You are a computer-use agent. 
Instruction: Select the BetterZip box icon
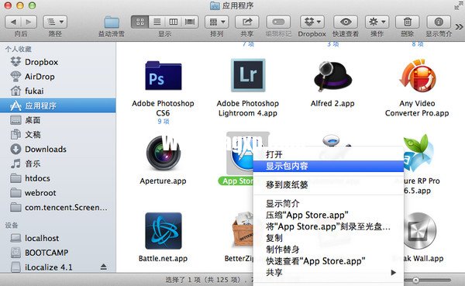coord(242,229)
